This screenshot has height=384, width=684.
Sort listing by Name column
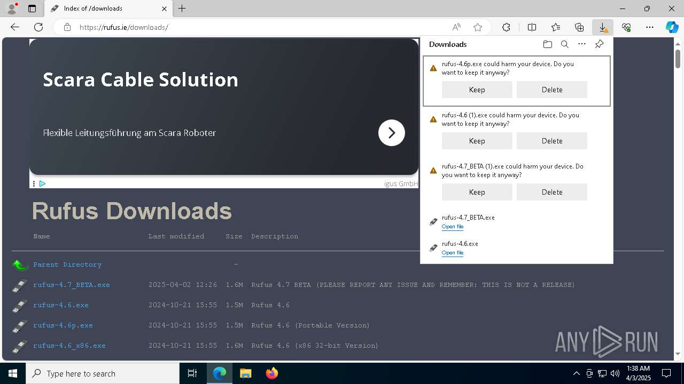point(42,236)
